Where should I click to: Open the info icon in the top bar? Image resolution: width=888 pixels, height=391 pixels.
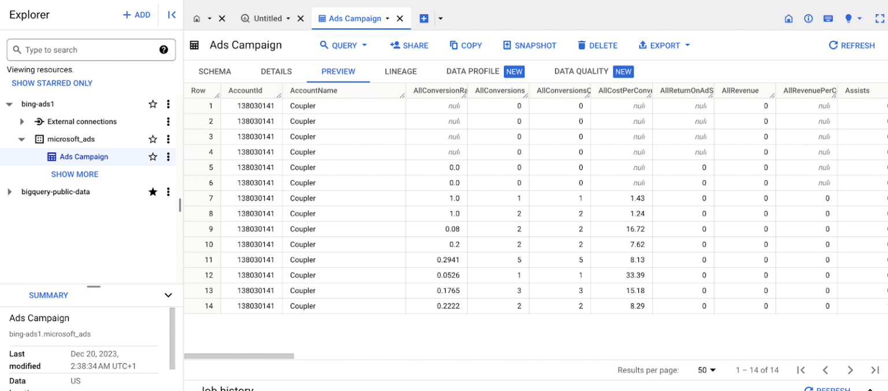point(808,18)
